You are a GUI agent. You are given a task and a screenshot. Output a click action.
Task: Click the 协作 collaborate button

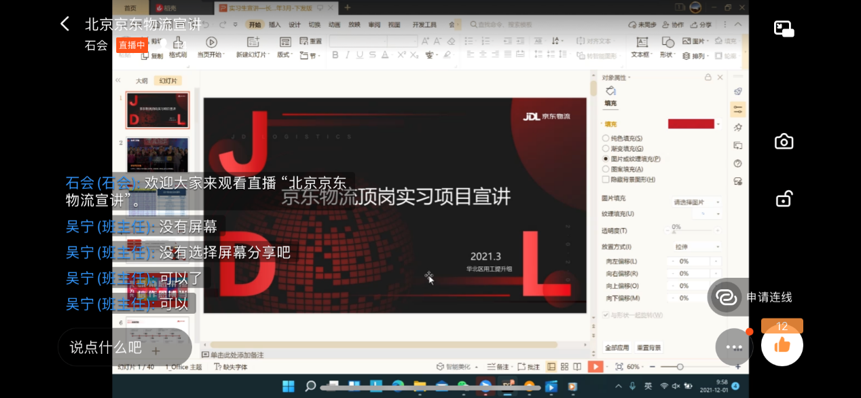click(673, 24)
